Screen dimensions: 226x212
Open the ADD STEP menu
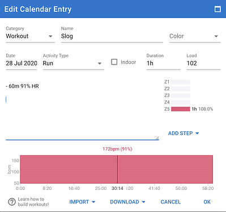click(184, 133)
